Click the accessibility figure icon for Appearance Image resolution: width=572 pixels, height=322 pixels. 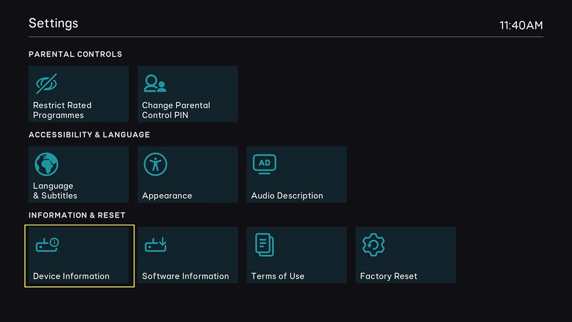pyautogui.click(x=155, y=165)
